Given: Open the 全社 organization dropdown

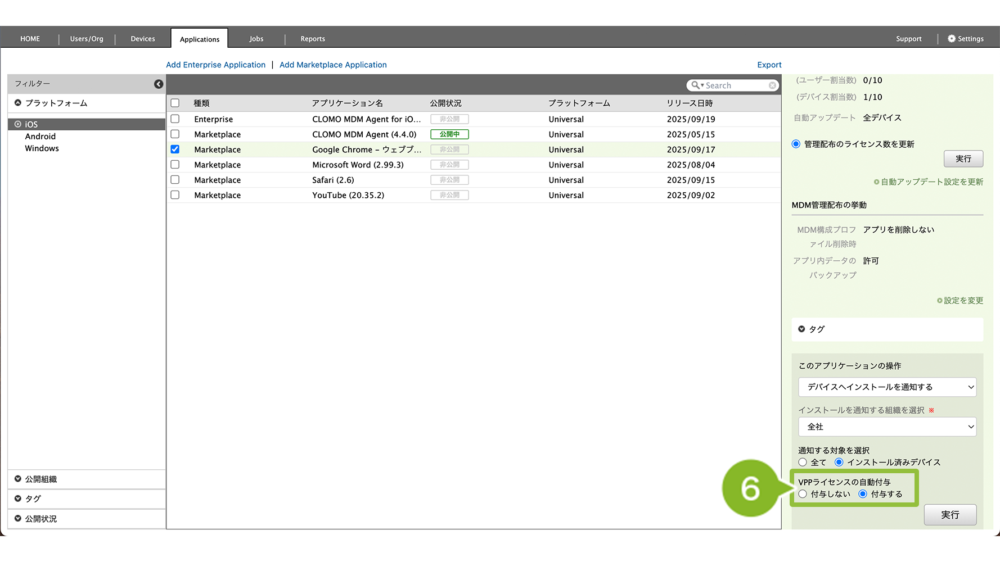Looking at the screenshot, I should [887, 427].
